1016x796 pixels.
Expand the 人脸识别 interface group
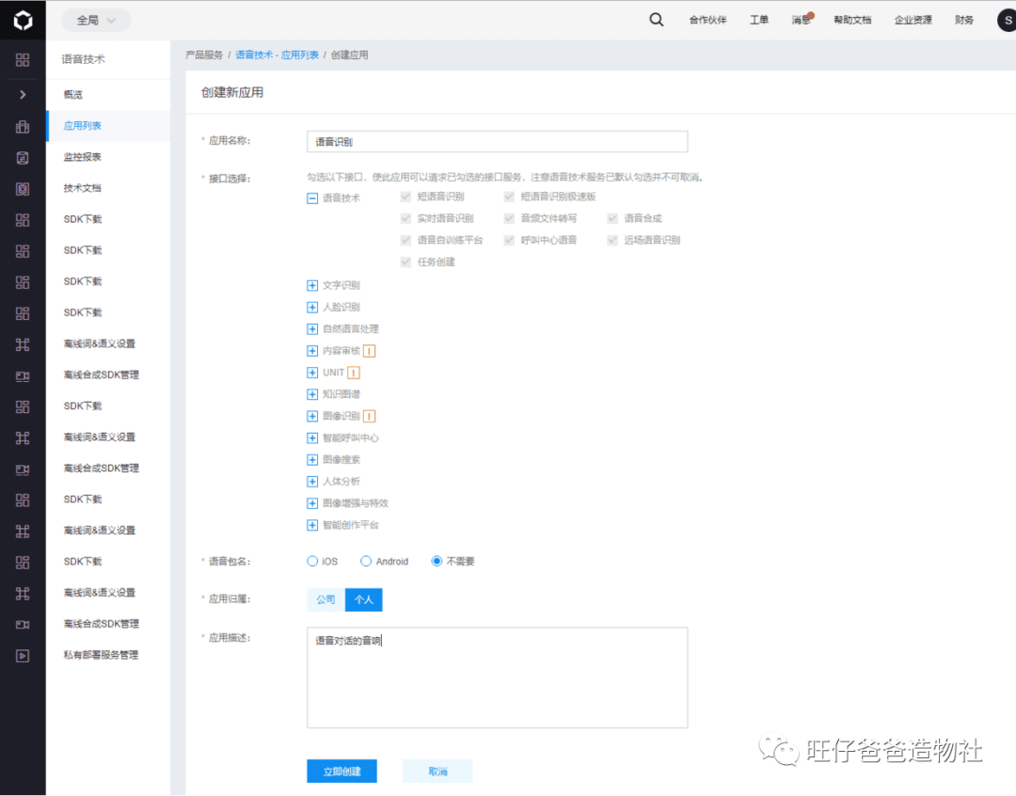(312, 308)
